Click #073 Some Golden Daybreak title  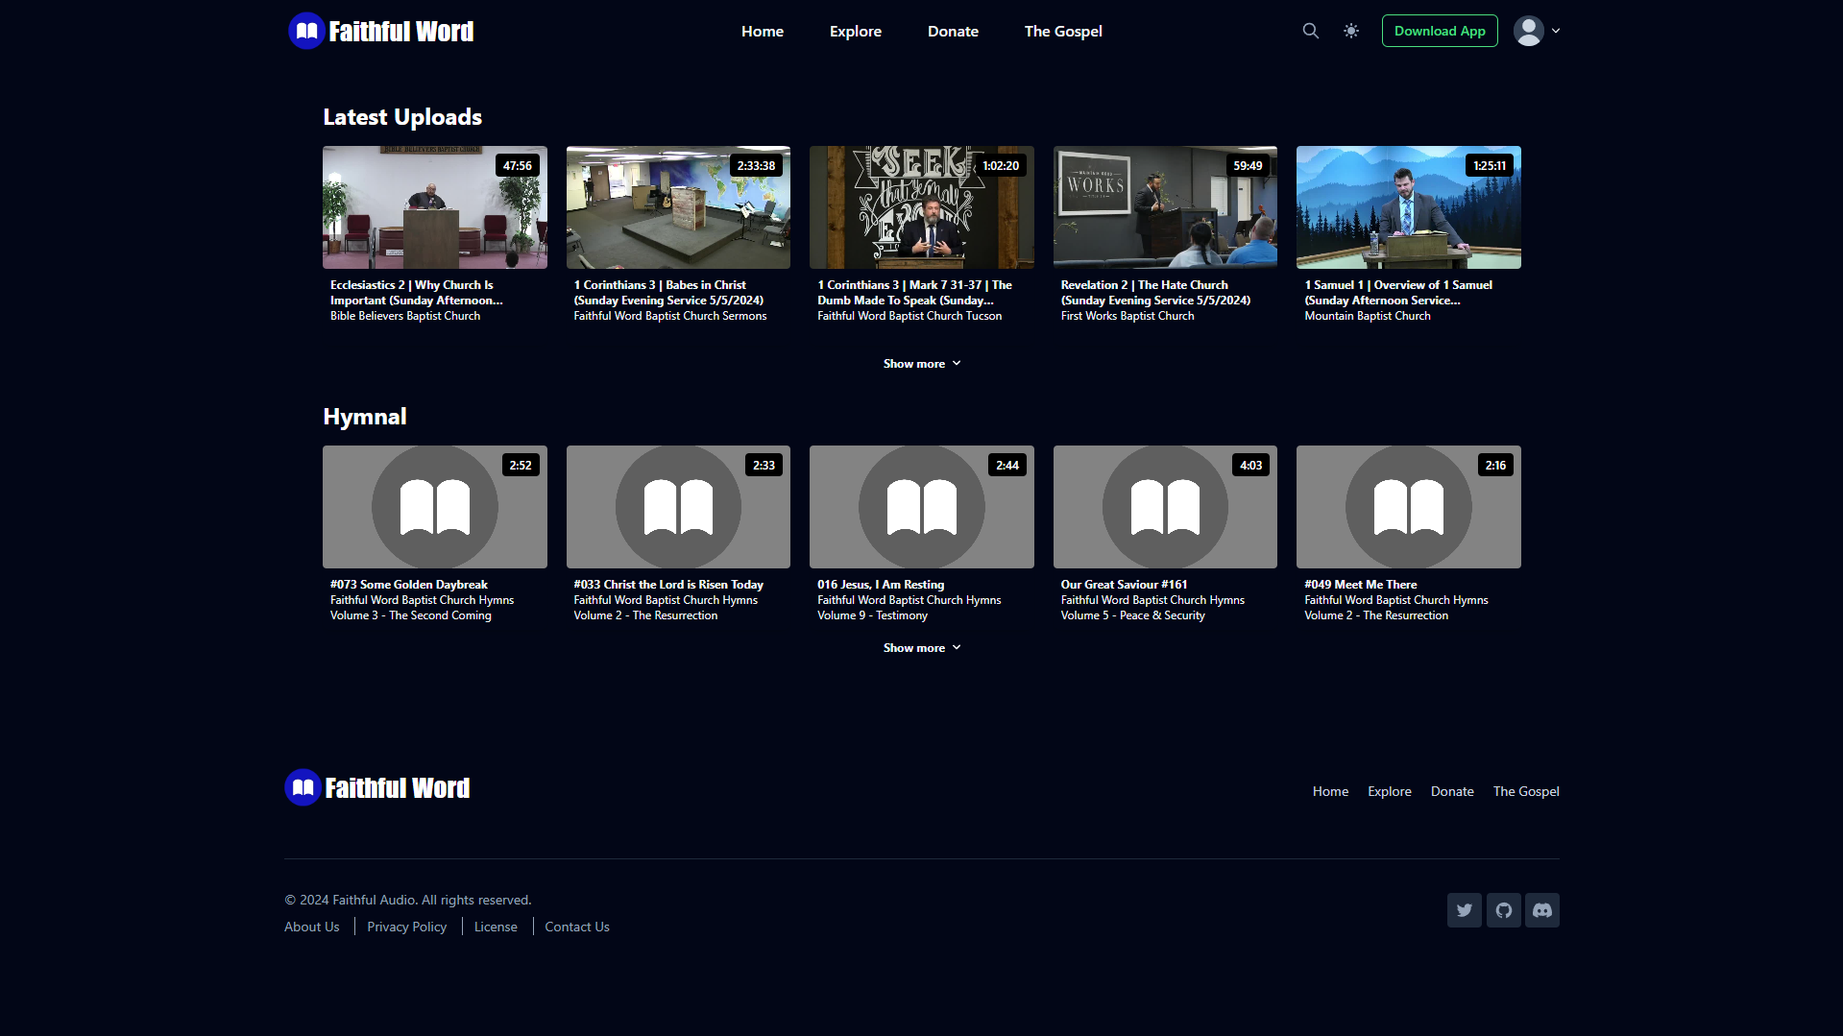(x=408, y=585)
